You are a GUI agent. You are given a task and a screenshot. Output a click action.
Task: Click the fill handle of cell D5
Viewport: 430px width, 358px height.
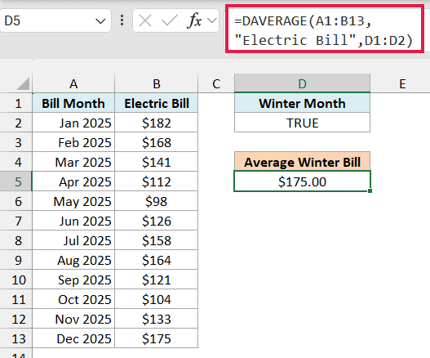tap(370, 190)
